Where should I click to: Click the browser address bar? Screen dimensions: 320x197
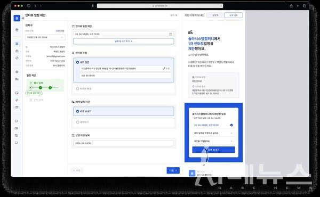coord(160,6)
